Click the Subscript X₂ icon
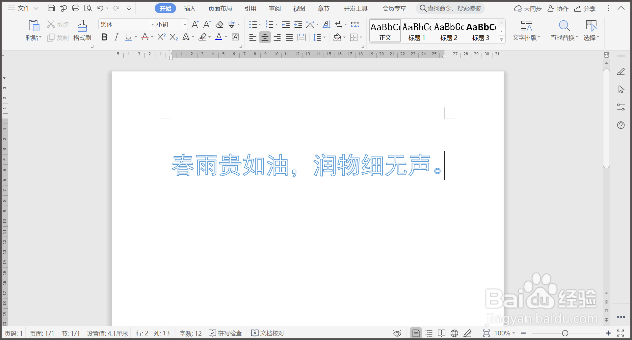 174,37
